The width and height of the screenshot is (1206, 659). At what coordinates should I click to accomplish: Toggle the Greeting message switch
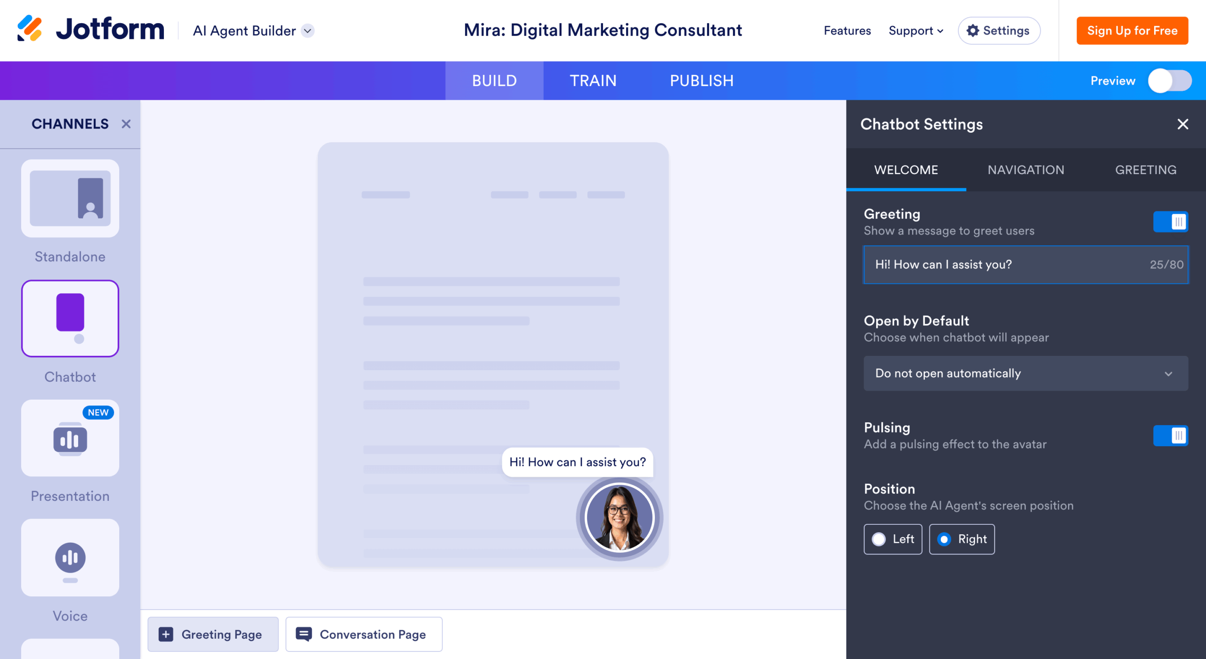click(1170, 222)
